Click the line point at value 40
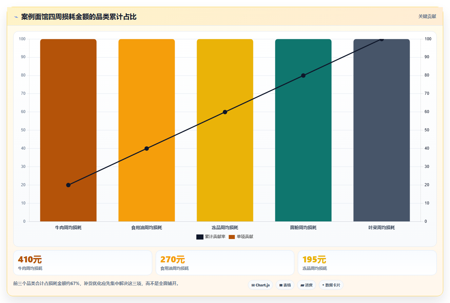Viewport: 450px width, 303px height. (x=146, y=148)
